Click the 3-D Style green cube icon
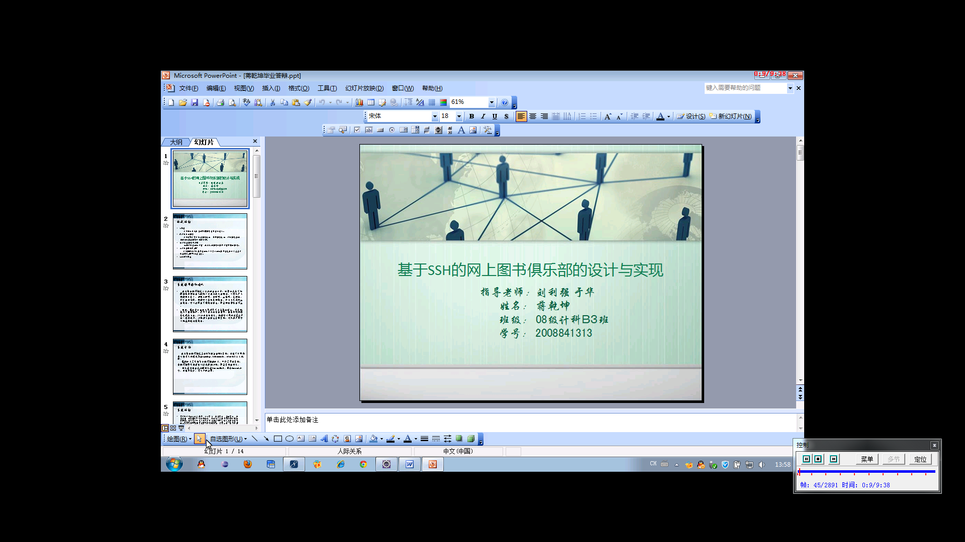 (471, 439)
